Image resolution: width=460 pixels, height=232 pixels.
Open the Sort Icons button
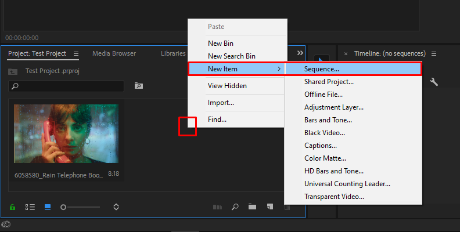coord(116,207)
